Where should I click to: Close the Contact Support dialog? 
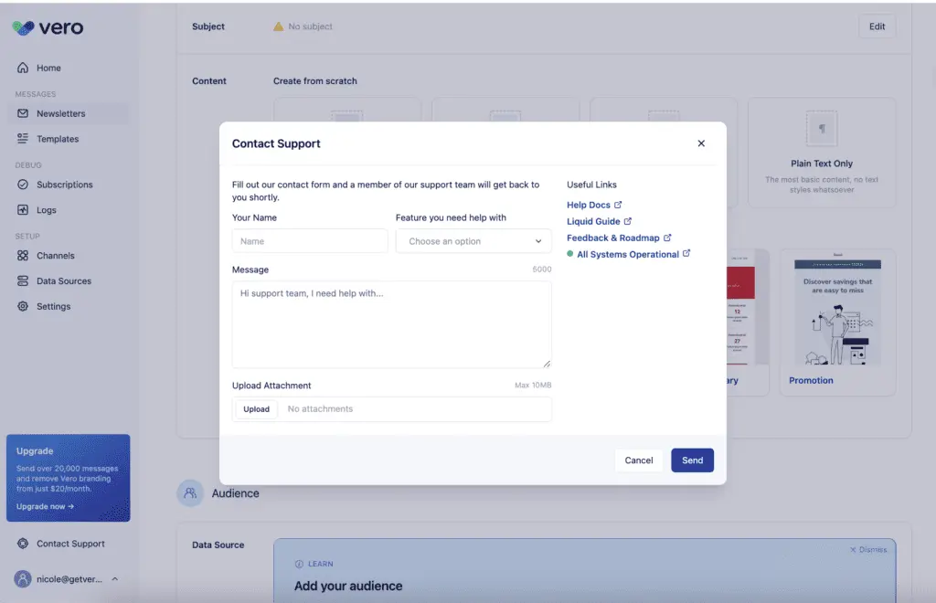tap(701, 143)
